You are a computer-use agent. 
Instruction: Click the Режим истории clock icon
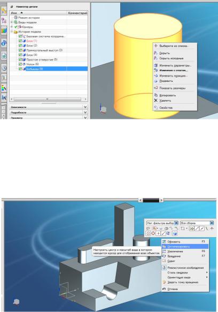16,18
